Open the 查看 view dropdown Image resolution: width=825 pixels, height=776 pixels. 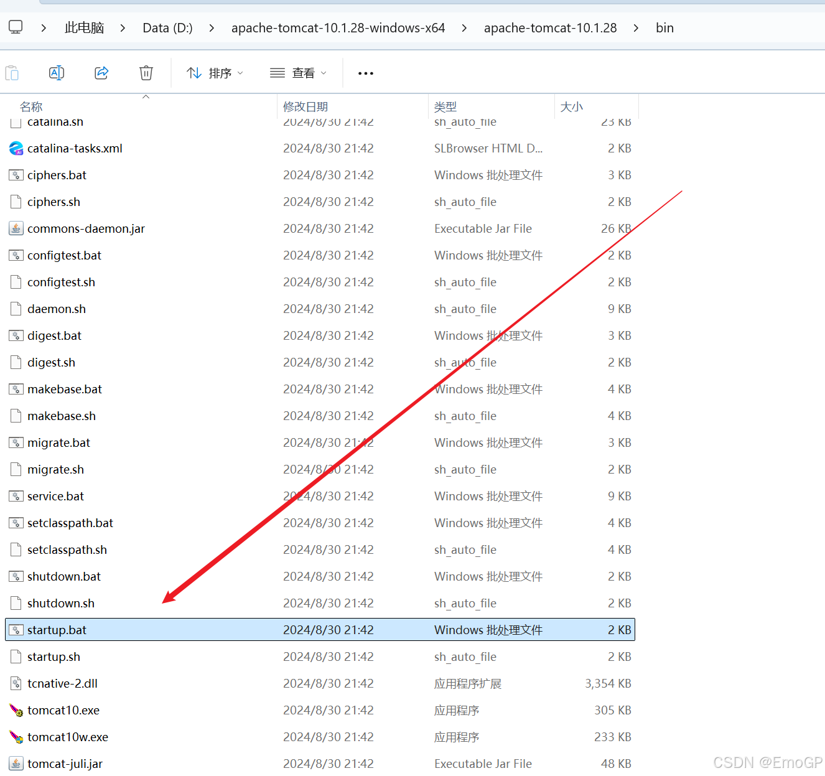pyautogui.click(x=298, y=73)
